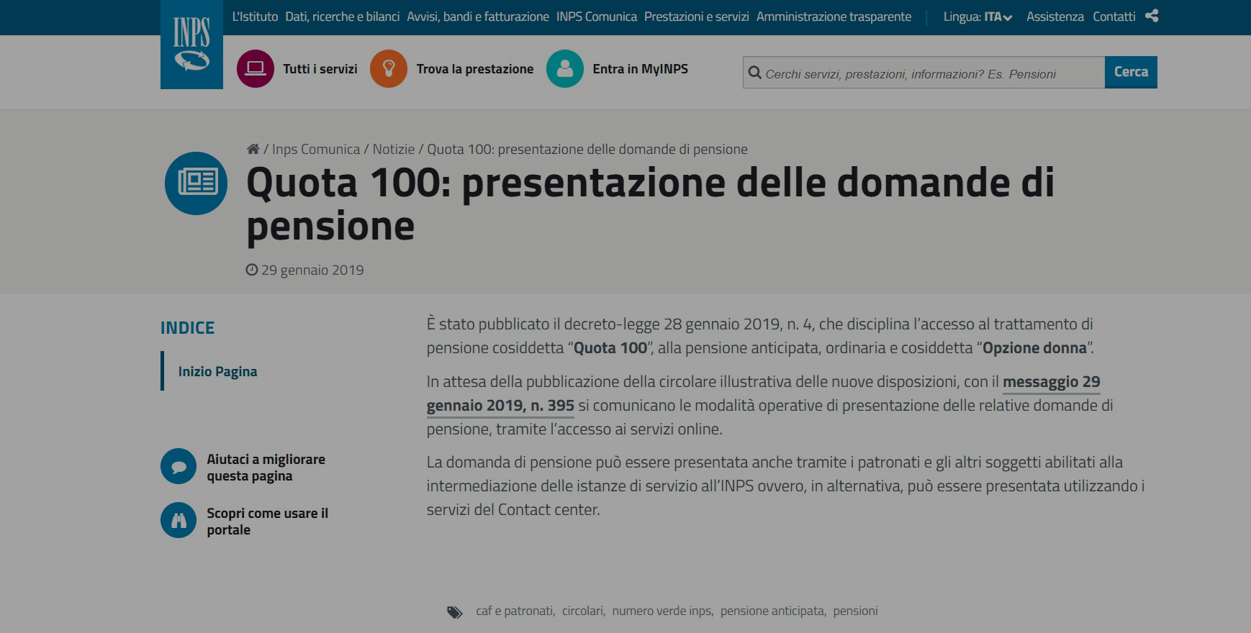Select the pensioni tag
Screen dimensions: 1251x633
click(856, 611)
